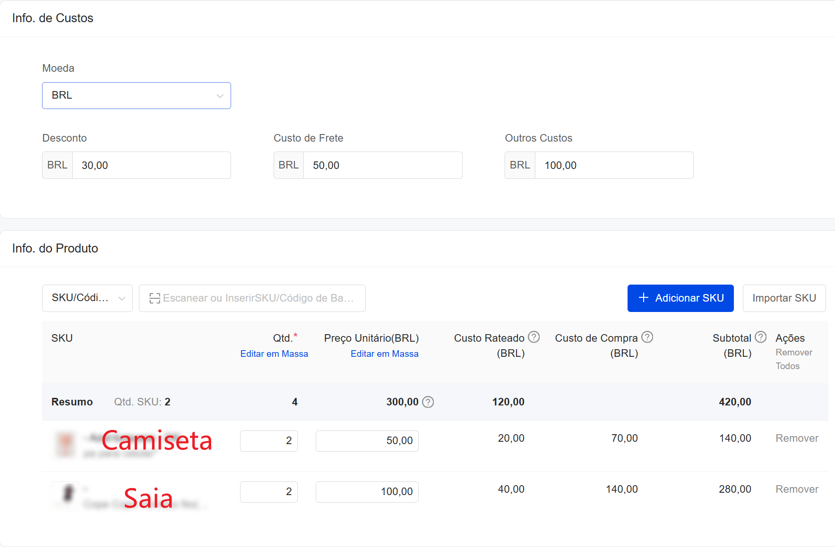Click Remover Todos under Ações
The height and width of the screenshot is (547, 835).
(x=794, y=359)
